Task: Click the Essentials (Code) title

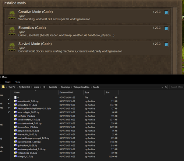Action: pos(32,28)
